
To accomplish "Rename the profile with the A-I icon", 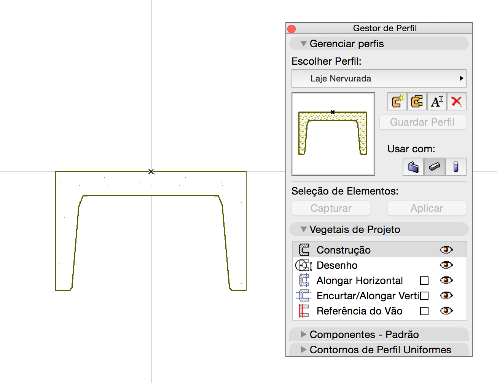I will coord(436,101).
